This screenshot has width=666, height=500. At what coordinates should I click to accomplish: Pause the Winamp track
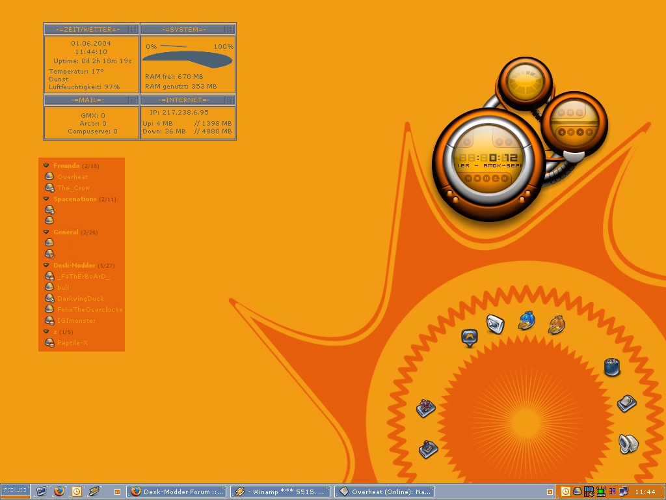click(x=486, y=178)
